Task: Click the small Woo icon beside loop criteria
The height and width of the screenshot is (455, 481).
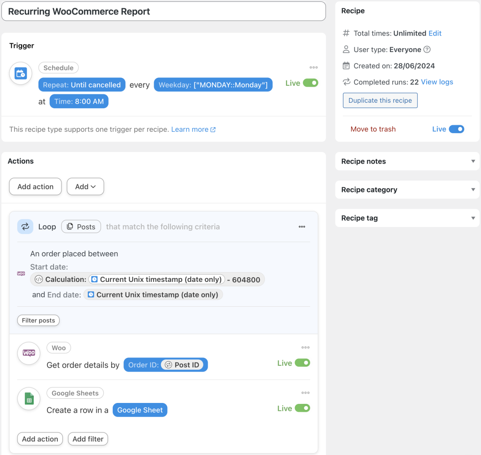Action: (21, 273)
